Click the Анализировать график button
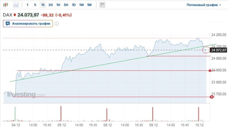Screen dimensions: 228x127 [28, 24]
